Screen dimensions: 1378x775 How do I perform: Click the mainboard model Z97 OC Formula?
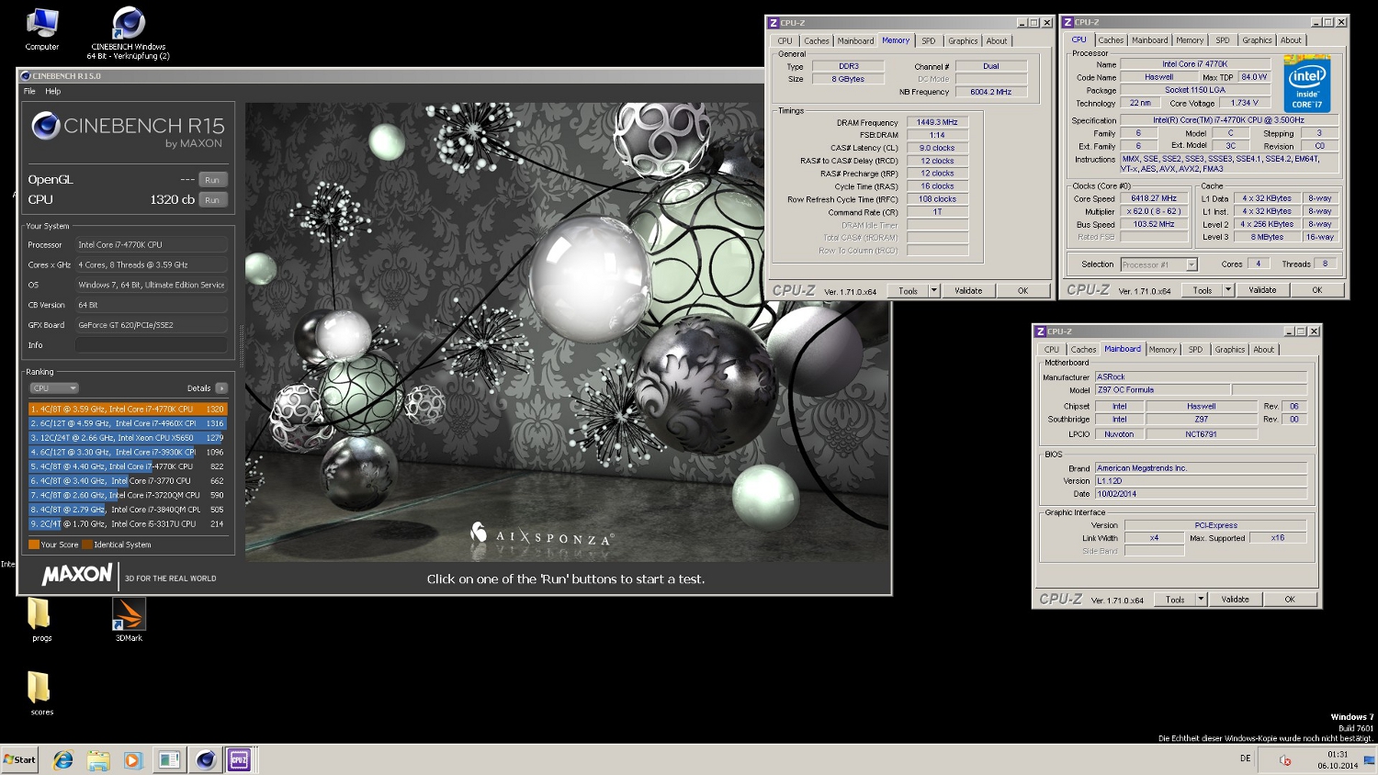tap(1162, 390)
